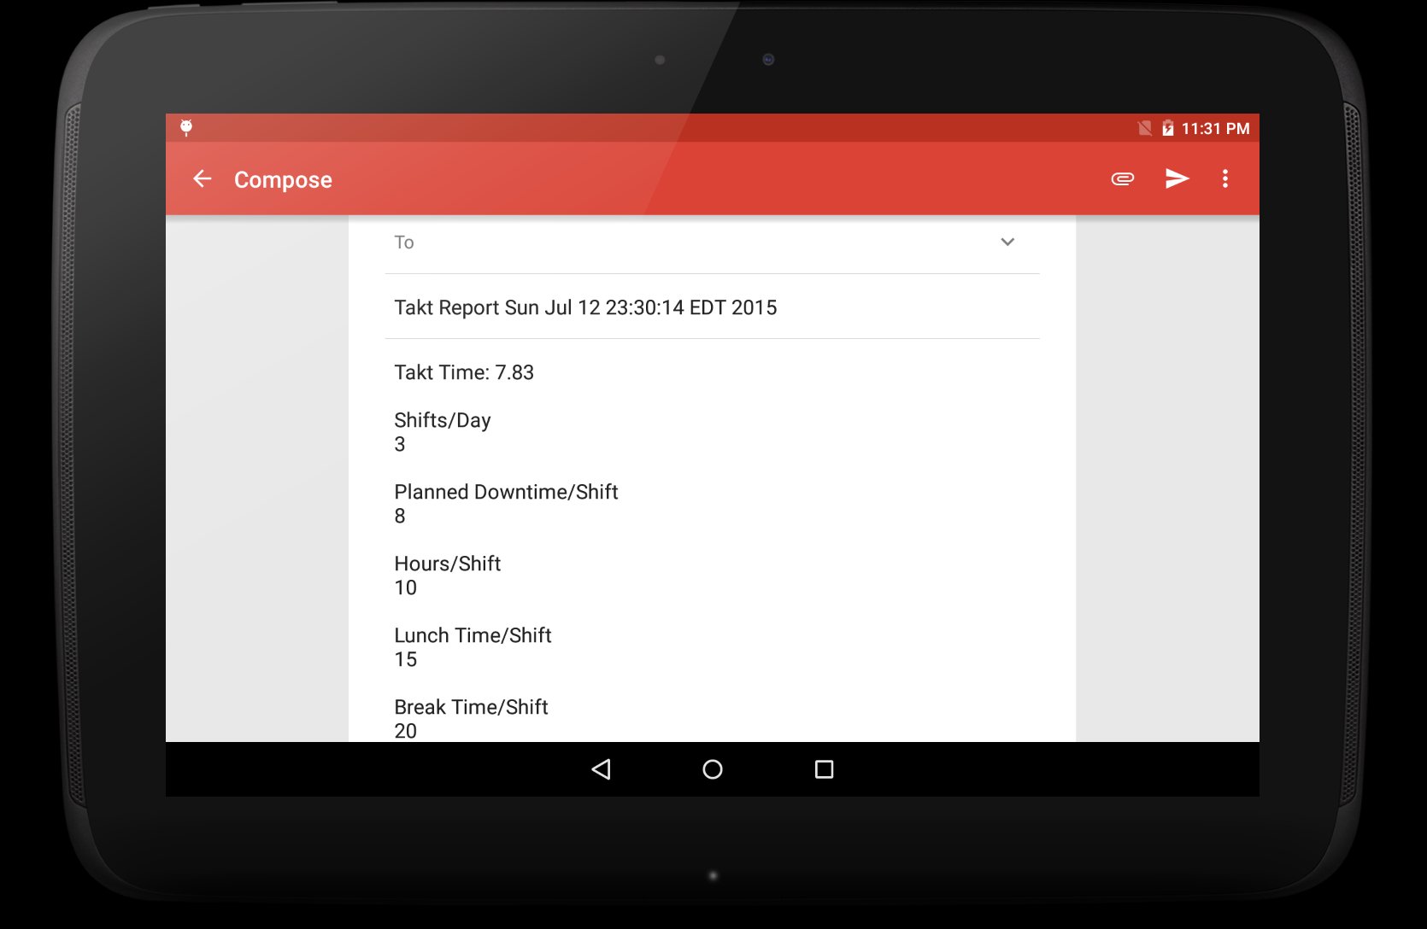This screenshot has width=1427, height=929.
Task: Tap the 11:31 PM clock
Action: click(1215, 128)
